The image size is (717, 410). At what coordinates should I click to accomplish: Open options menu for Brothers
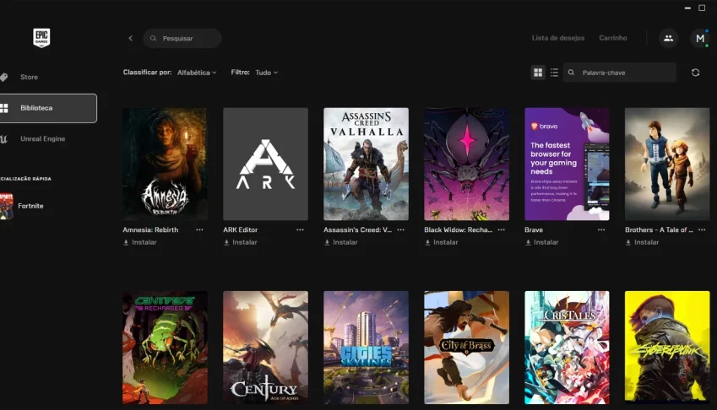click(x=702, y=229)
